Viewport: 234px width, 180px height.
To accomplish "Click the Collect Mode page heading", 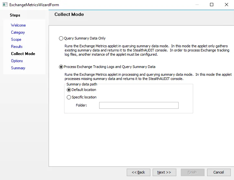I will [69, 14].
